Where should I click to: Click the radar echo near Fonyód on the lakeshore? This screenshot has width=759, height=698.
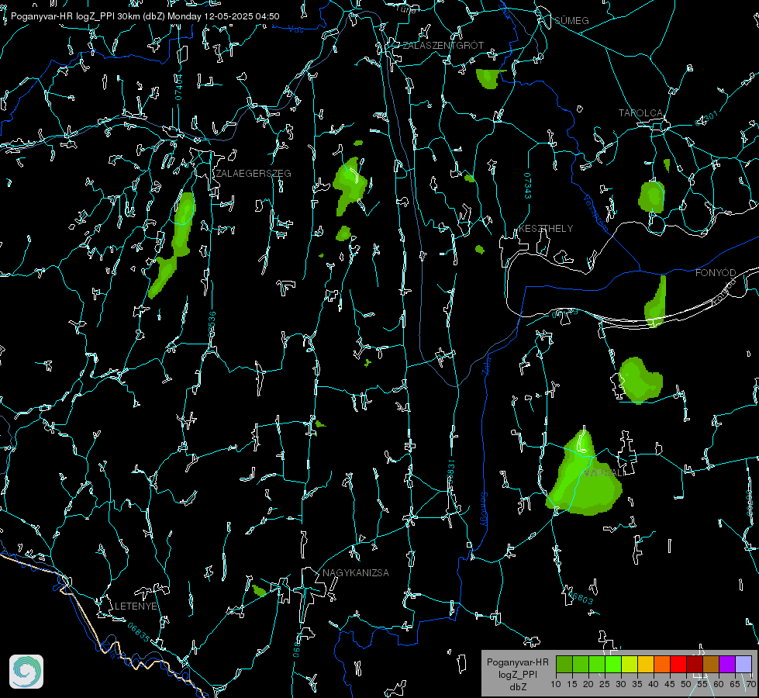pyautogui.click(x=656, y=301)
